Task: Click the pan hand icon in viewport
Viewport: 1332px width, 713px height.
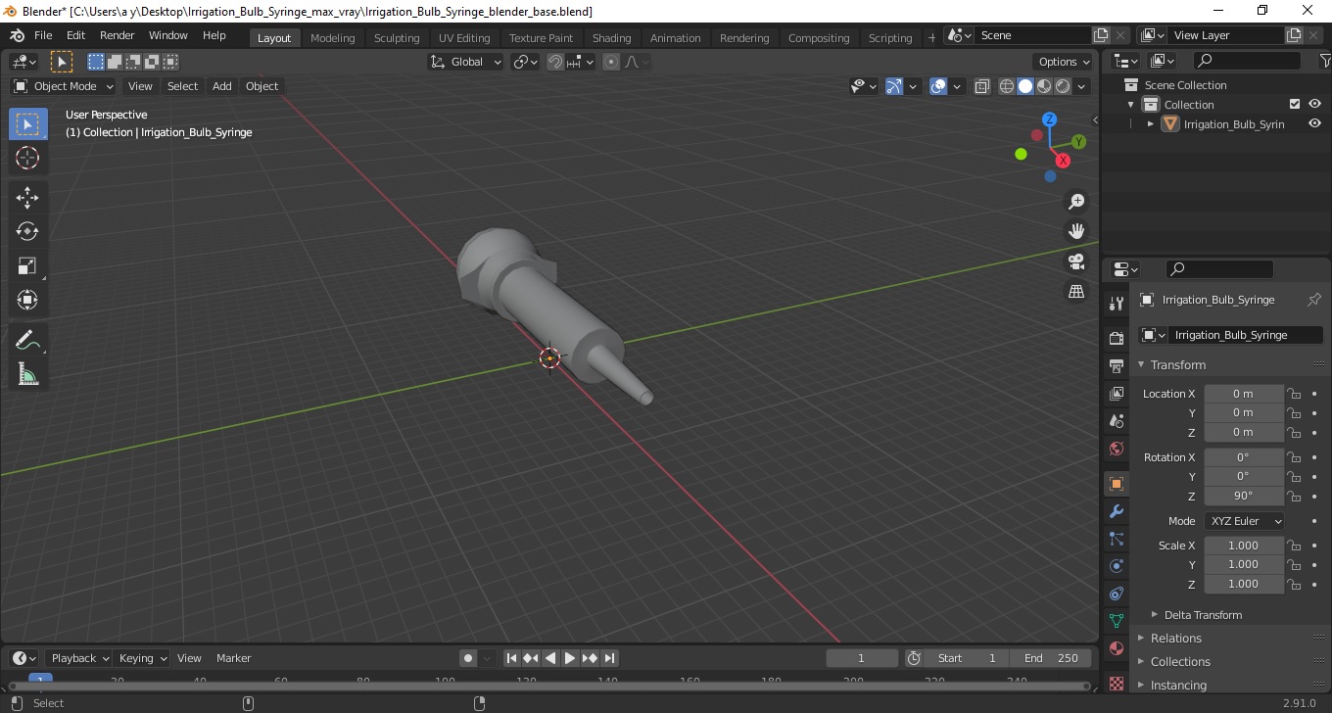Action: click(1076, 231)
